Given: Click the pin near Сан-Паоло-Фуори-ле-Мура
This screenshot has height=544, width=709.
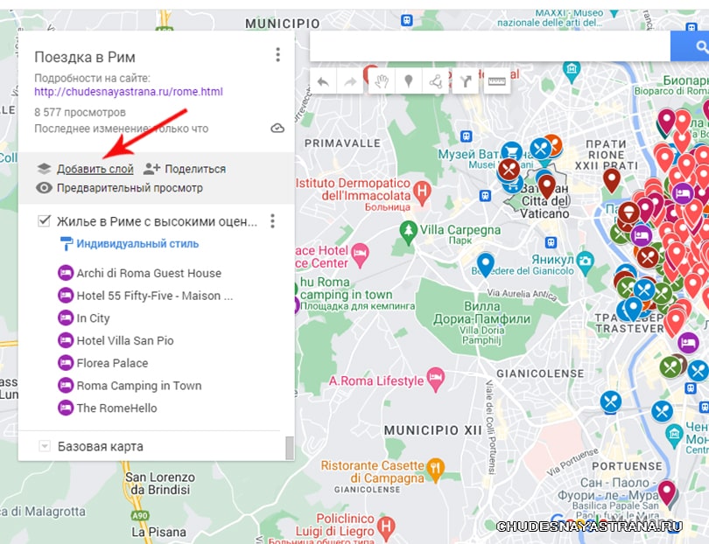Looking at the screenshot, I should click(x=666, y=494).
